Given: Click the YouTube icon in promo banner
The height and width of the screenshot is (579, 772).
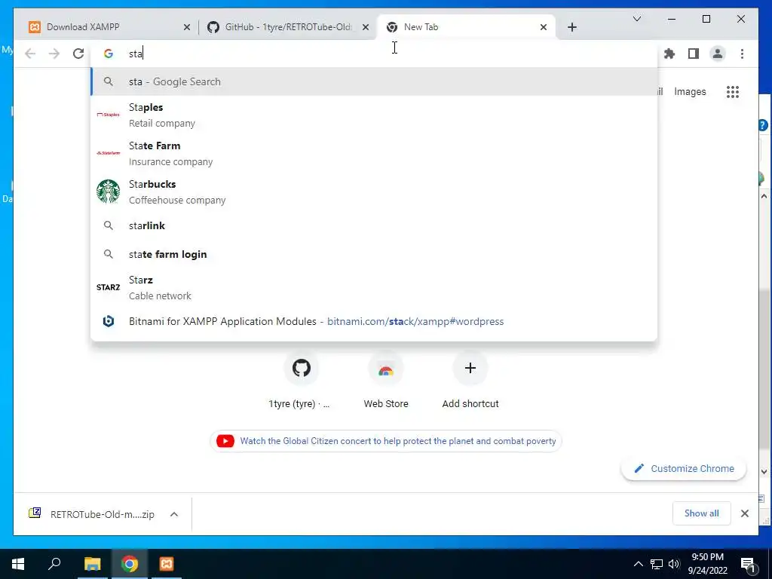Looking at the screenshot, I should pos(225,440).
